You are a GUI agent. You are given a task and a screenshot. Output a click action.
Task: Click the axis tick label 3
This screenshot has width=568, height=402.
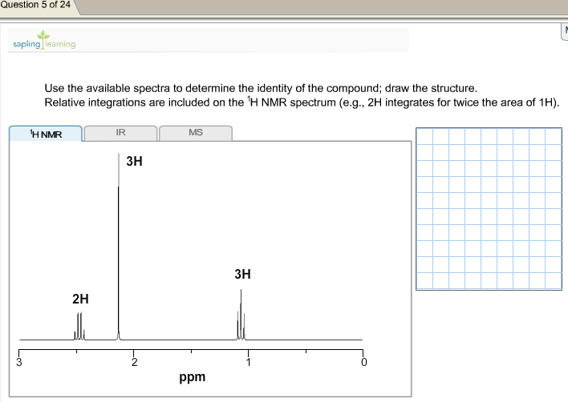pos(19,362)
